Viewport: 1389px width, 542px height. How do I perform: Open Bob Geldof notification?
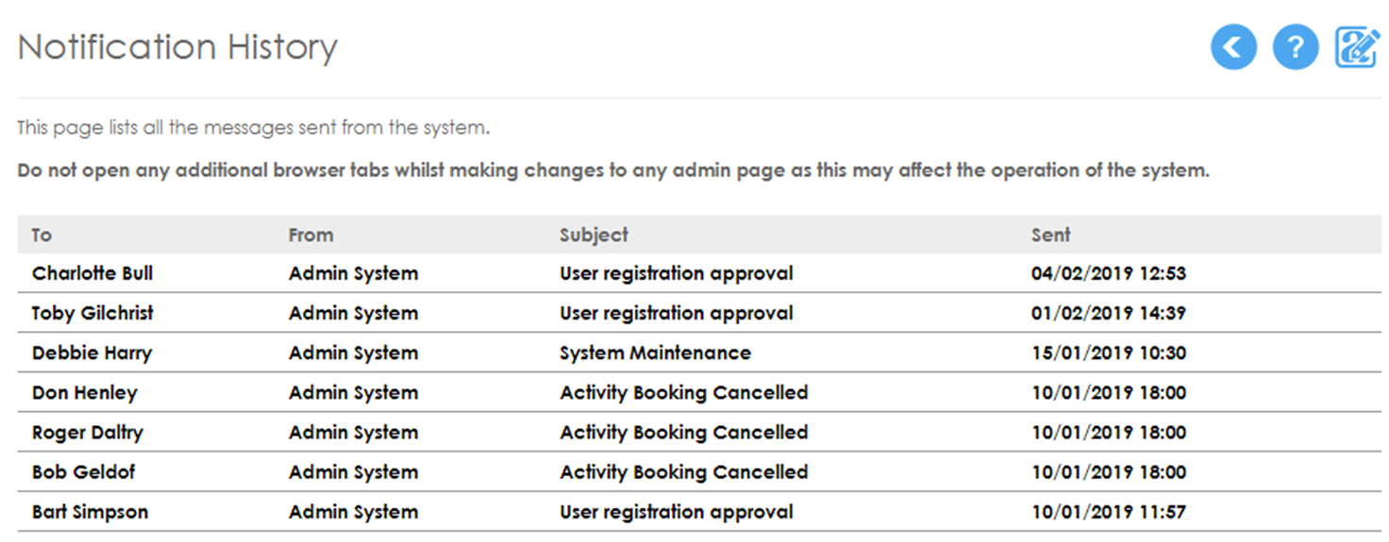coord(699,471)
